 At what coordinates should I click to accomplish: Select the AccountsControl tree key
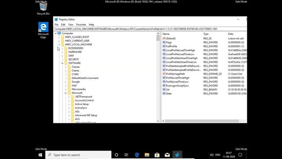tap(84, 100)
